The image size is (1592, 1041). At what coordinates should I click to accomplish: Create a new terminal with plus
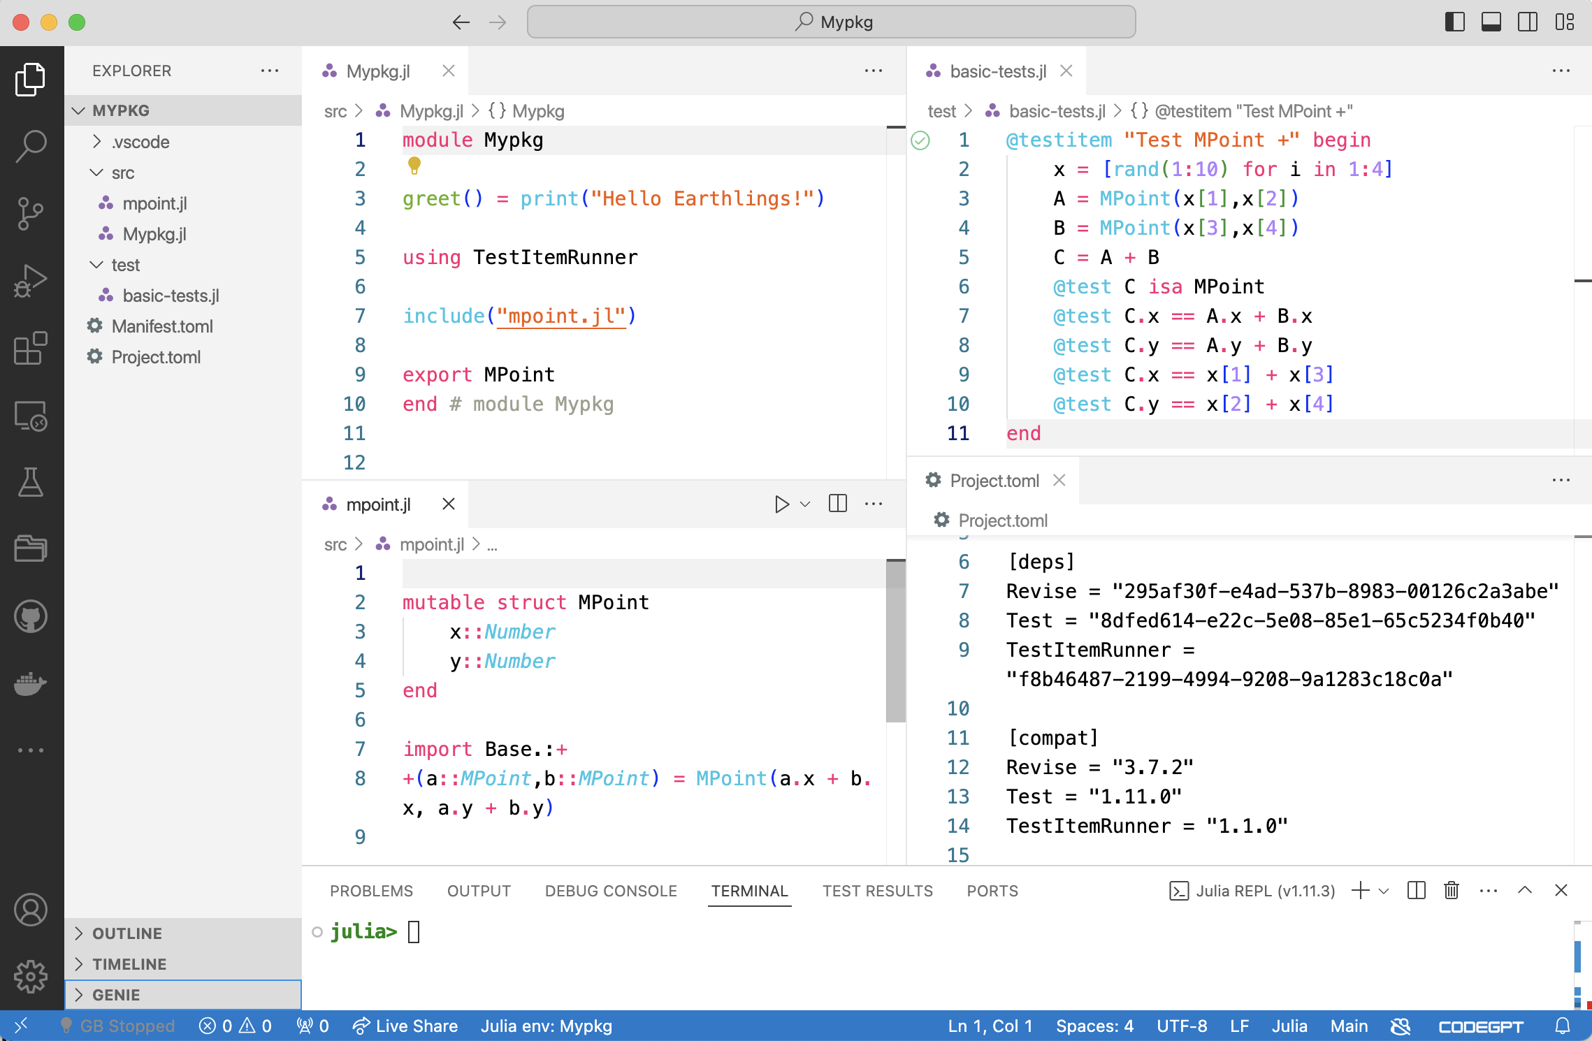[1360, 890]
